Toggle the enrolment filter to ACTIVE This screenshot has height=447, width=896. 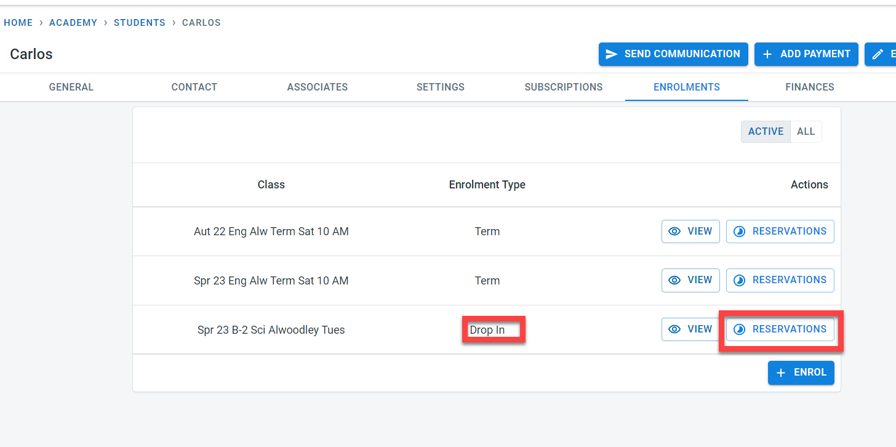coord(766,131)
